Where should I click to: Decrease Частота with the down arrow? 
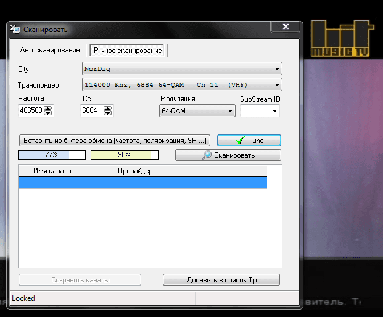48,113
